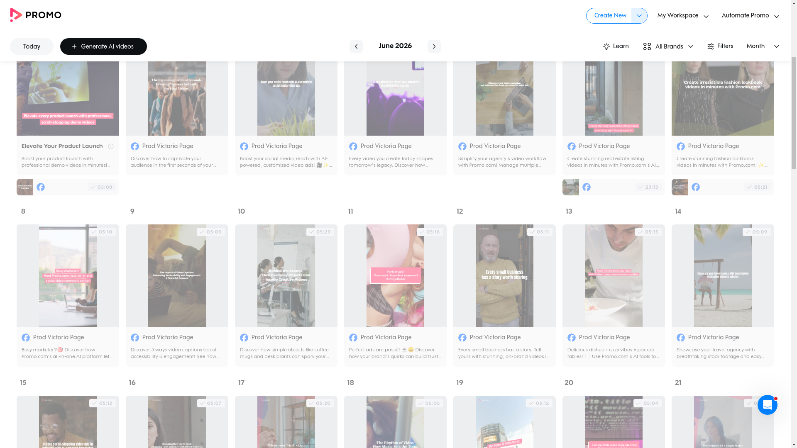Click Facebook icon on day 14 Prod Victoria Page
Viewport: 797px width, 448px height.
tap(681, 338)
